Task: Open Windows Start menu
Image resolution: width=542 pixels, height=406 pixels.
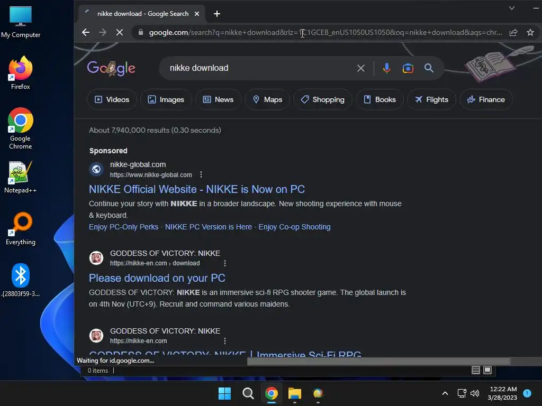Action: [x=224, y=393]
